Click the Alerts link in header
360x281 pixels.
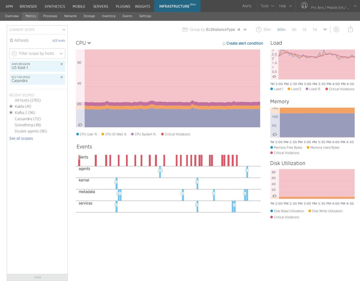pyautogui.click(x=247, y=6)
